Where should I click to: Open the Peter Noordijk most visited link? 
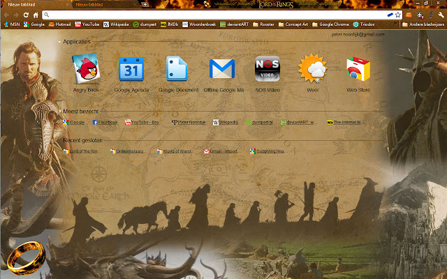[189, 123]
